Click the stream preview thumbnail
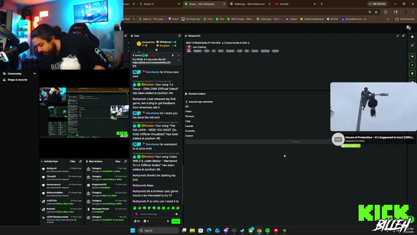 [84, 113]
